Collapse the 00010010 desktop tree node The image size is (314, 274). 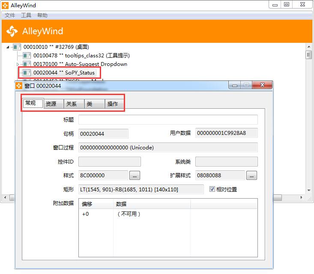[x=8, y=47]
